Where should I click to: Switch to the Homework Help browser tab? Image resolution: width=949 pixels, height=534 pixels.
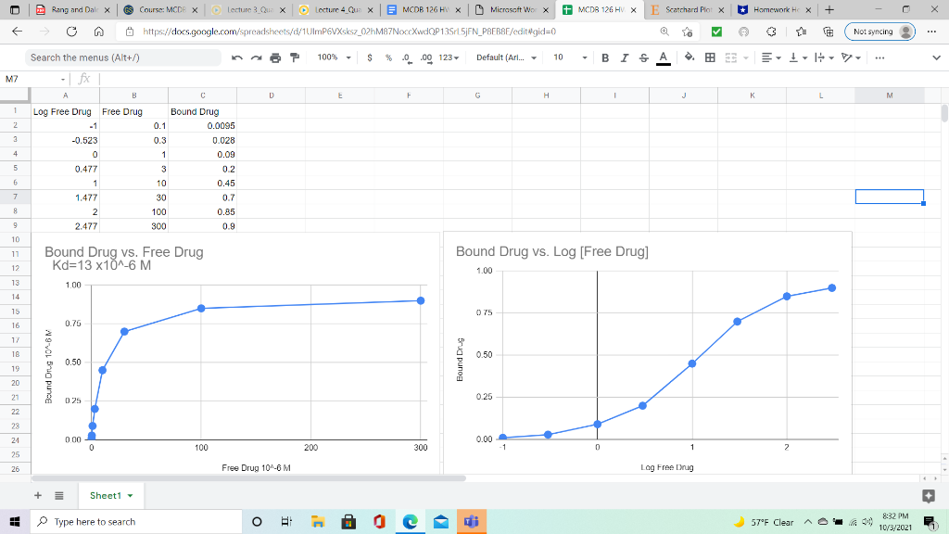[776, 9]
